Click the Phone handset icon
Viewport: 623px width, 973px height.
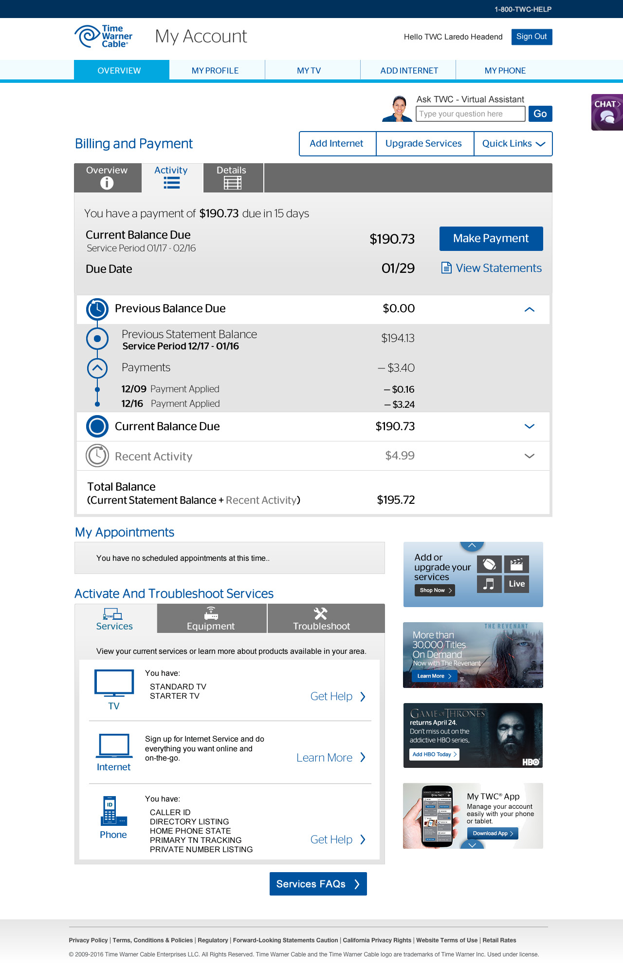tap(114, 811)
